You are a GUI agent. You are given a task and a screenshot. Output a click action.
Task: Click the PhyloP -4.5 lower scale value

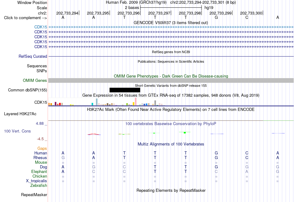[40, 139]
